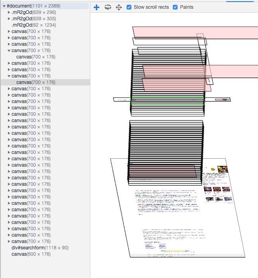Select the canvas (600 × 176) layer

pos(31,254)
